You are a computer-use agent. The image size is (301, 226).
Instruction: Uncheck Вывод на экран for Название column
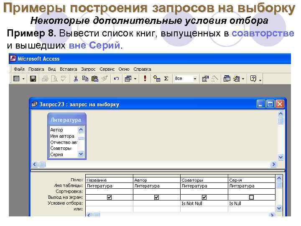(x=109, y=198)
